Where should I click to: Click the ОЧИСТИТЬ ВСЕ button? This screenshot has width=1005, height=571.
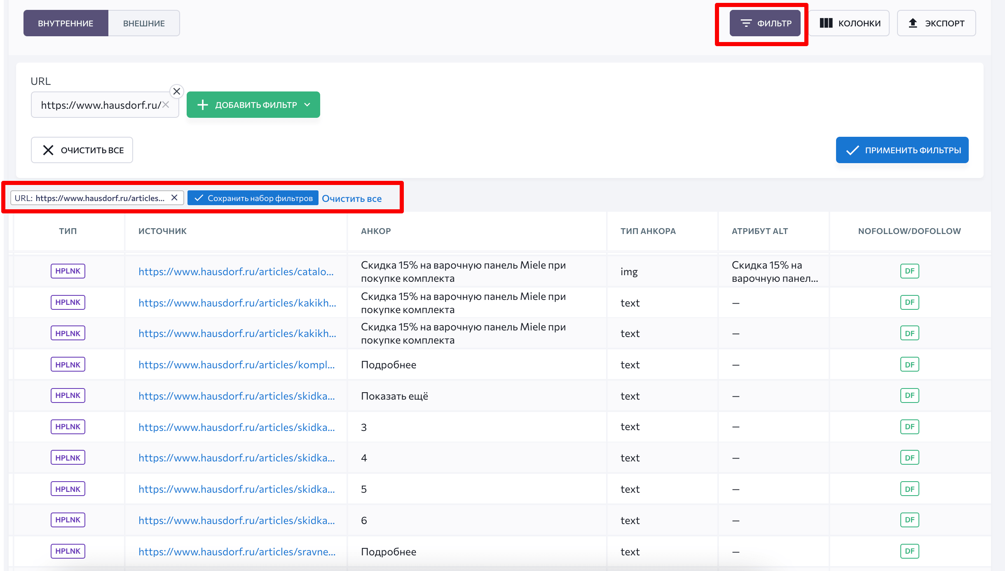pos(82,150)
